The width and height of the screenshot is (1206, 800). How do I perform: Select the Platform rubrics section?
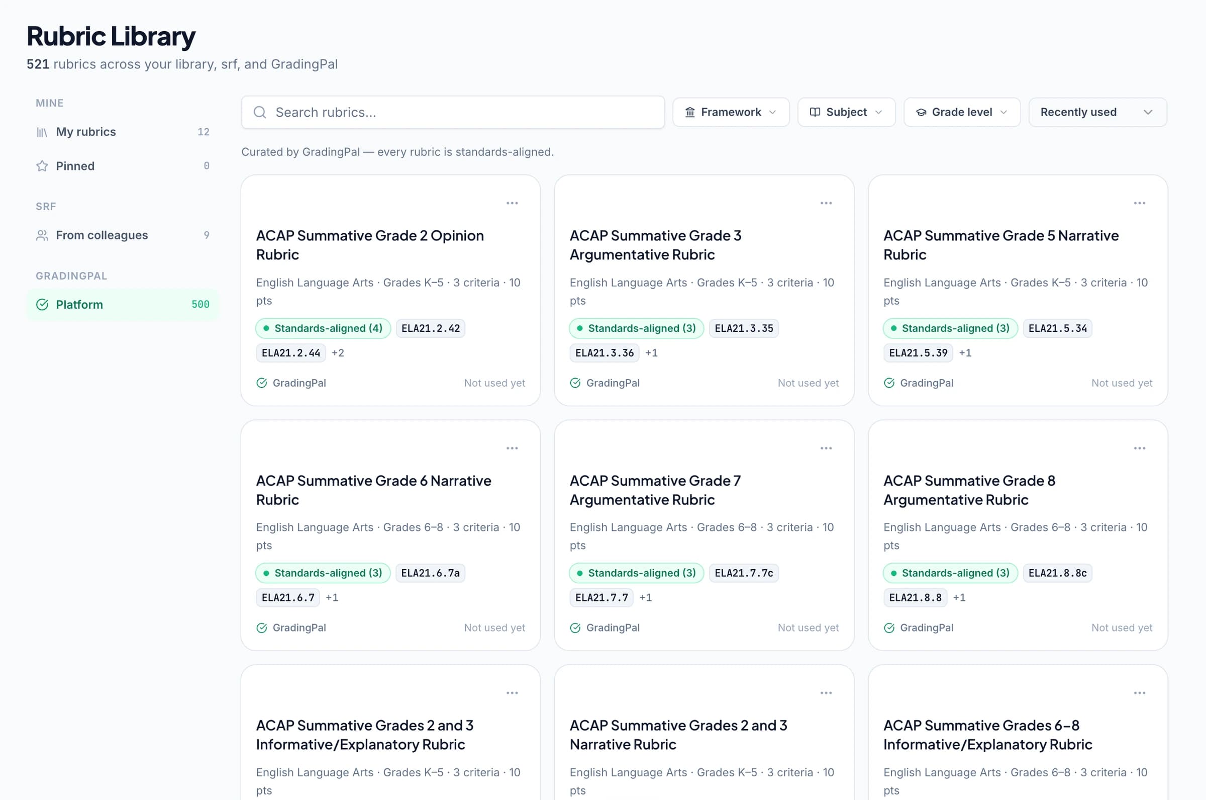(122, 305)
